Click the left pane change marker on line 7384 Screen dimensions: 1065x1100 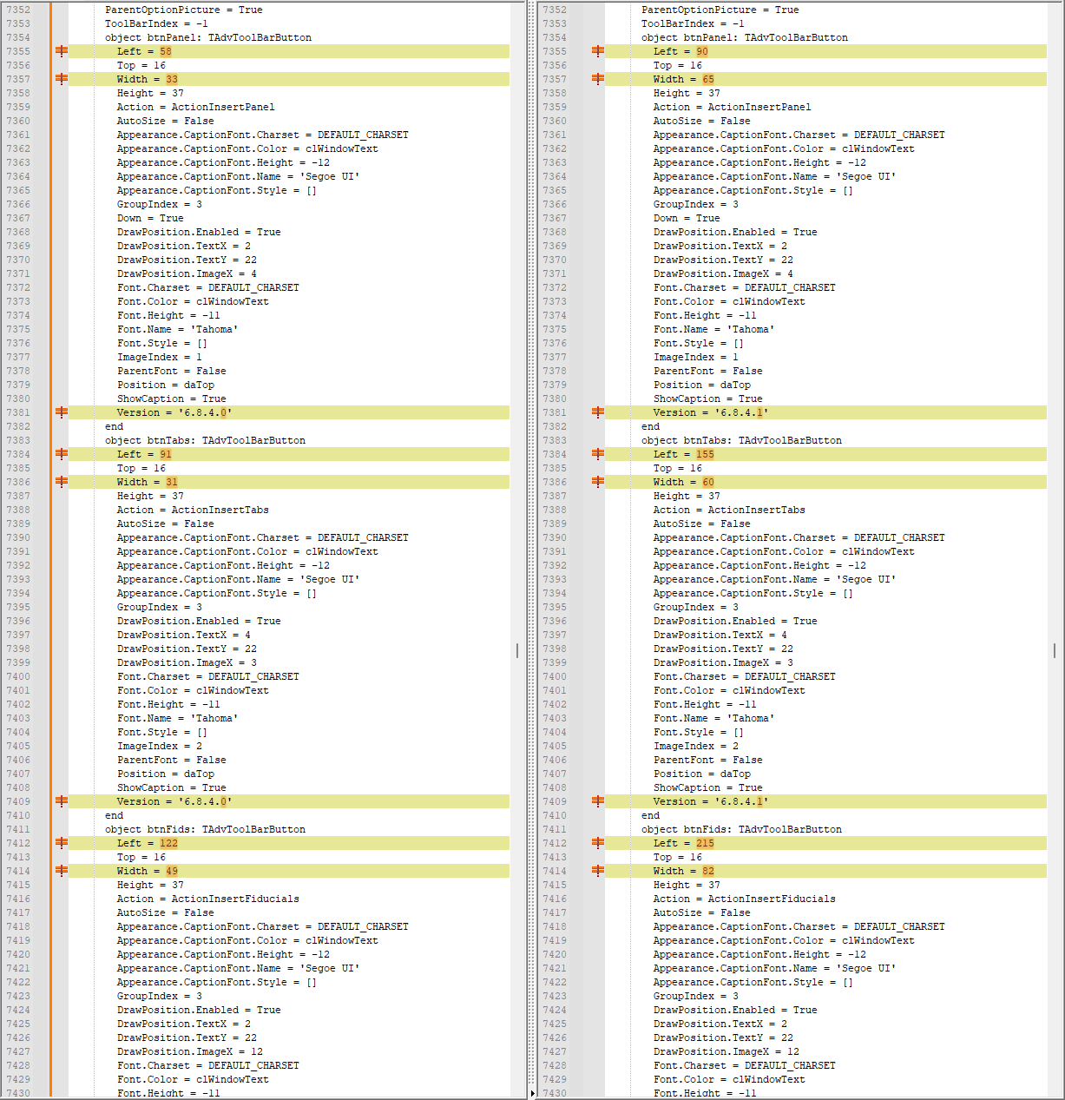(62, 454)
